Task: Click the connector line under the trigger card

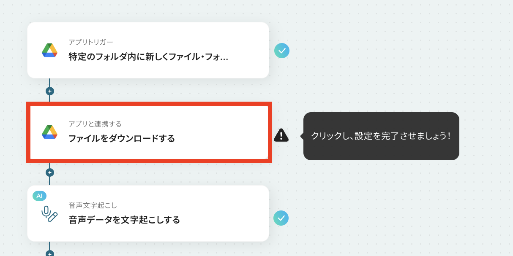Action: (x=49, y=83)
